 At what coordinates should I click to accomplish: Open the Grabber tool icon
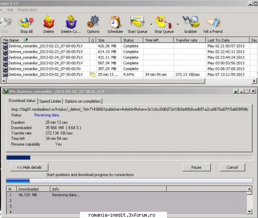click(x=191, y=22)
